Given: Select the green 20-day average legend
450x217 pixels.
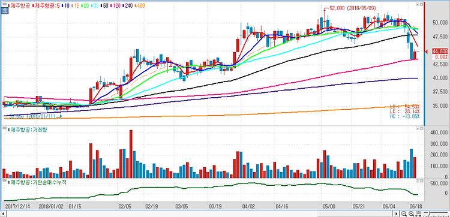Looking at the screenshot, I should click(85, 5).
